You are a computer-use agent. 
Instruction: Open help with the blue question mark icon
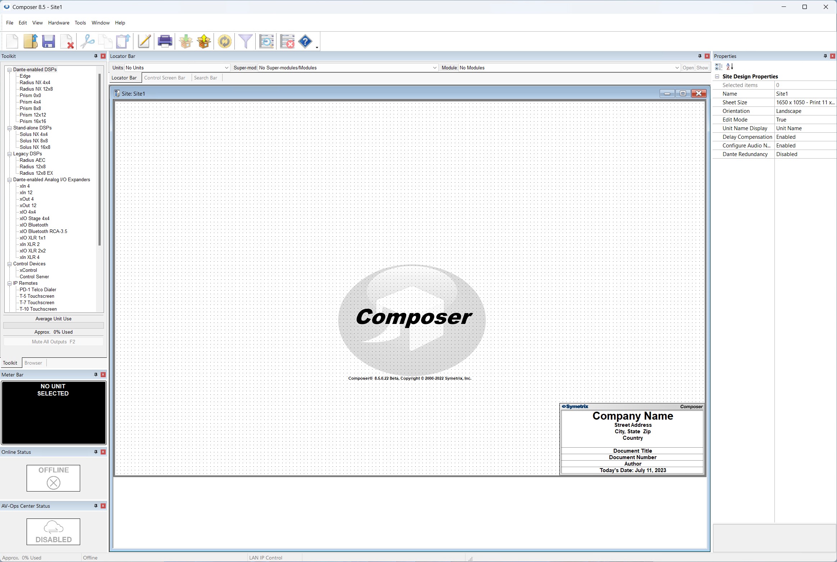[305, 41]
